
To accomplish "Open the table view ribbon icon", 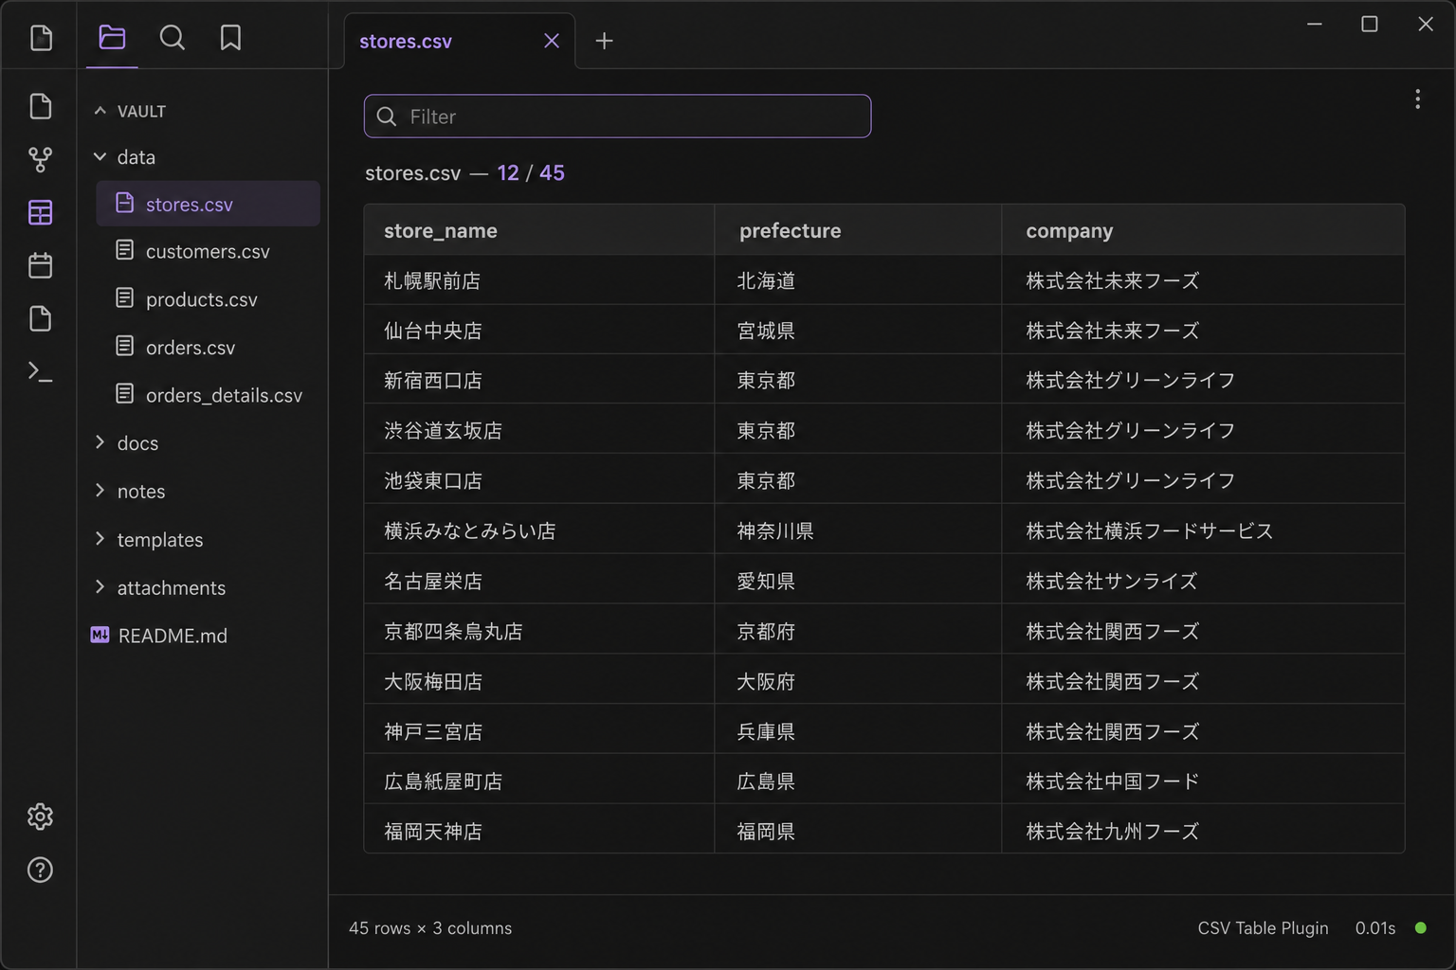I will [x=40, y=212].
